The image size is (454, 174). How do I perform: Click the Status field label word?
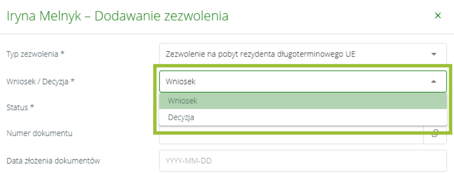17,107
